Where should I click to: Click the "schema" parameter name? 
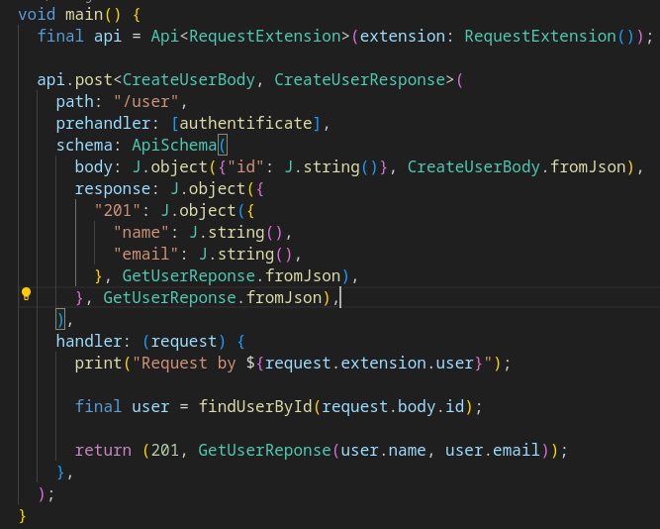tap(84, 146)
